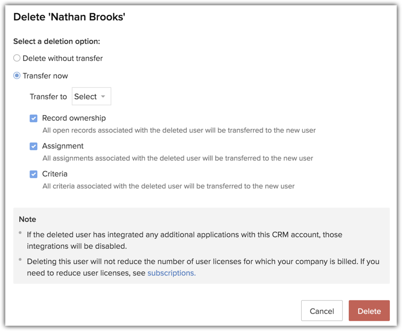Confirm with the red Delete button

(369, 311)
